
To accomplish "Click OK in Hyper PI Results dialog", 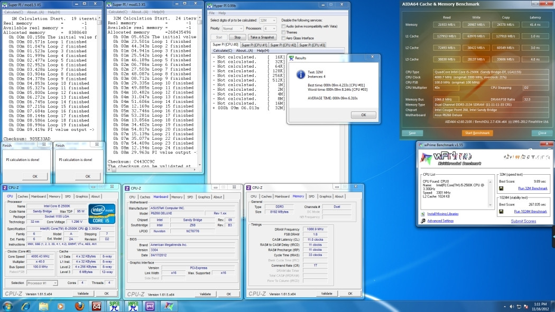I will [x=364, y=115].
